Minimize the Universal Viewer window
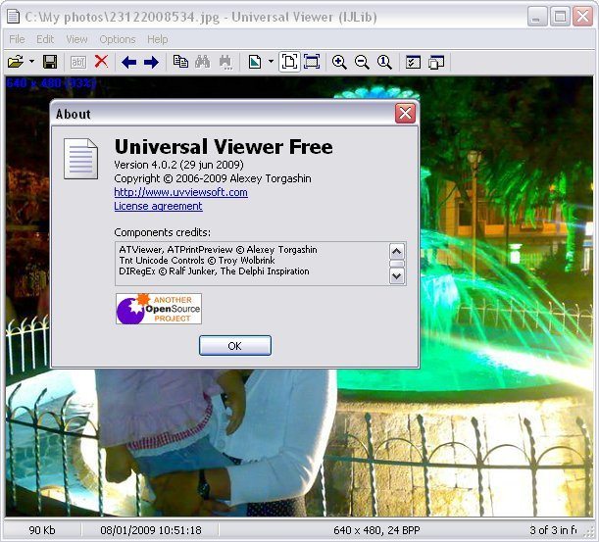 (536, 17)
